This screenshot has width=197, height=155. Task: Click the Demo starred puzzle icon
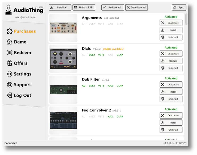(x=10, y=42)
